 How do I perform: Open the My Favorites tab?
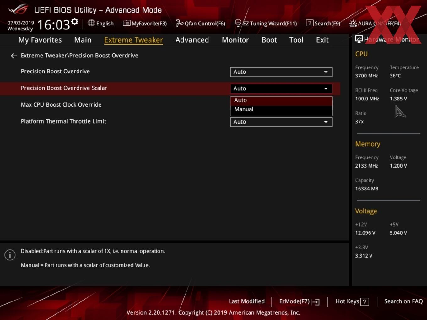(x=40, y=40)
